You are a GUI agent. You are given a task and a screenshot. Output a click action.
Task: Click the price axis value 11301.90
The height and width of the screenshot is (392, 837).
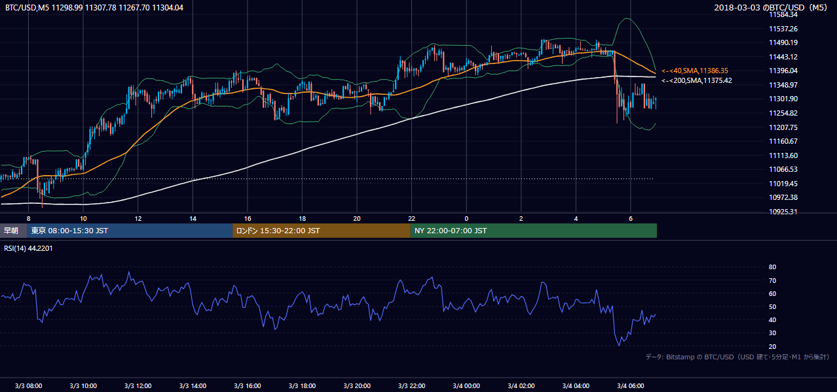783,99
